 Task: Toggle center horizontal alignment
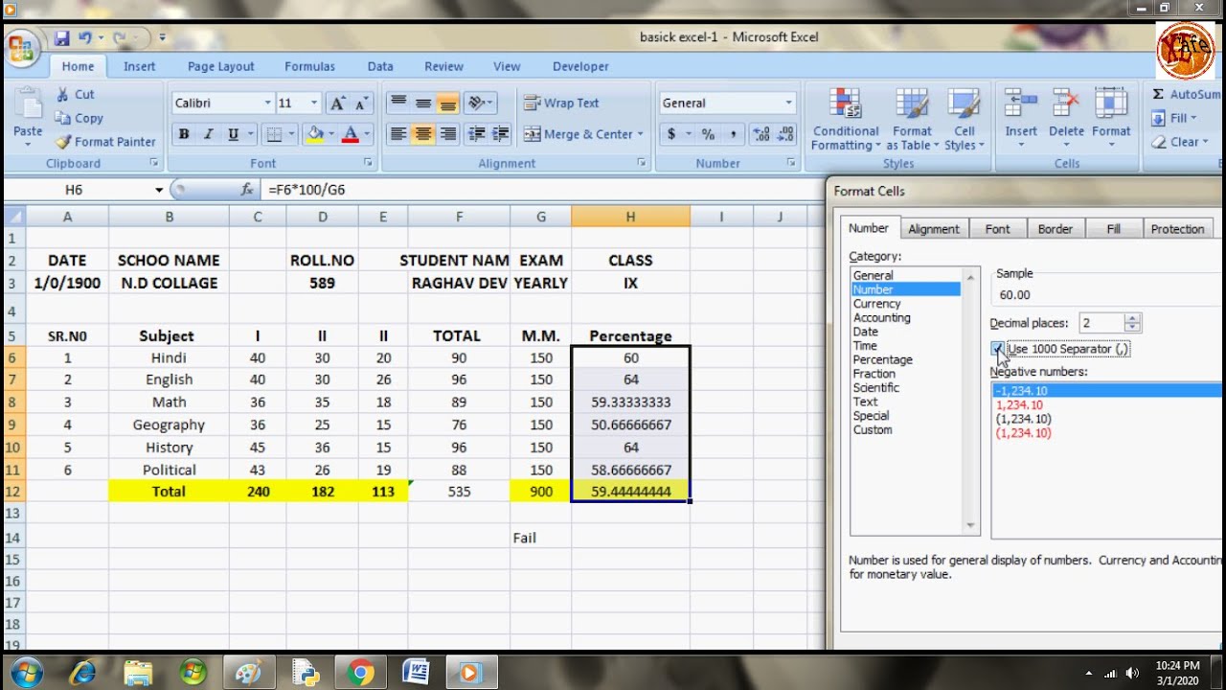tap(422, 134)
